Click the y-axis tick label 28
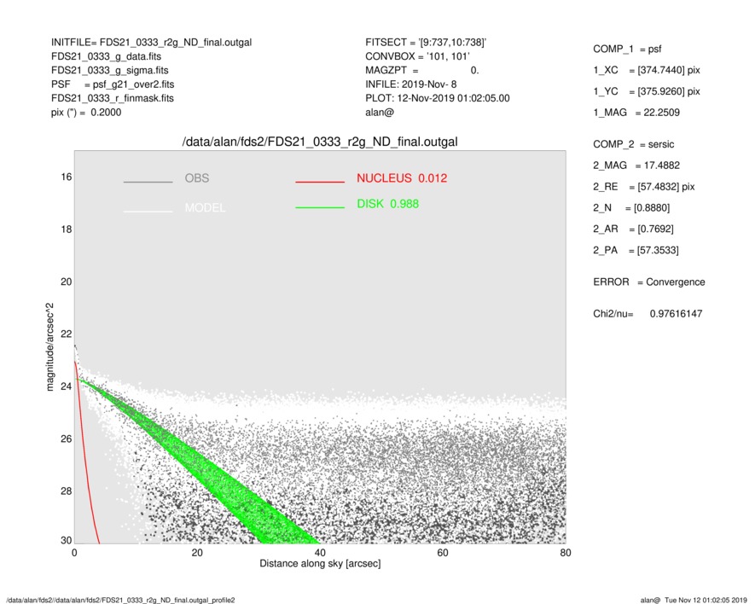755x604 pixels. pos(67,491)
